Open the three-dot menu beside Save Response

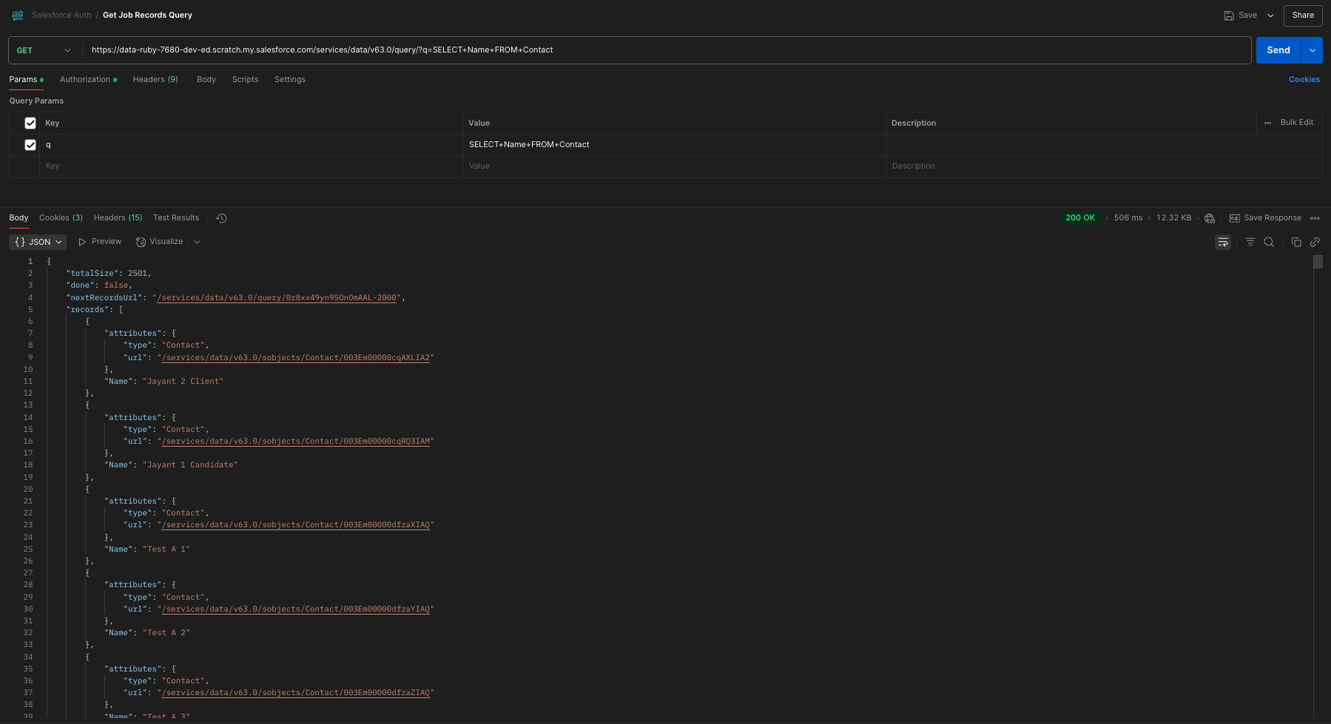1315,218
